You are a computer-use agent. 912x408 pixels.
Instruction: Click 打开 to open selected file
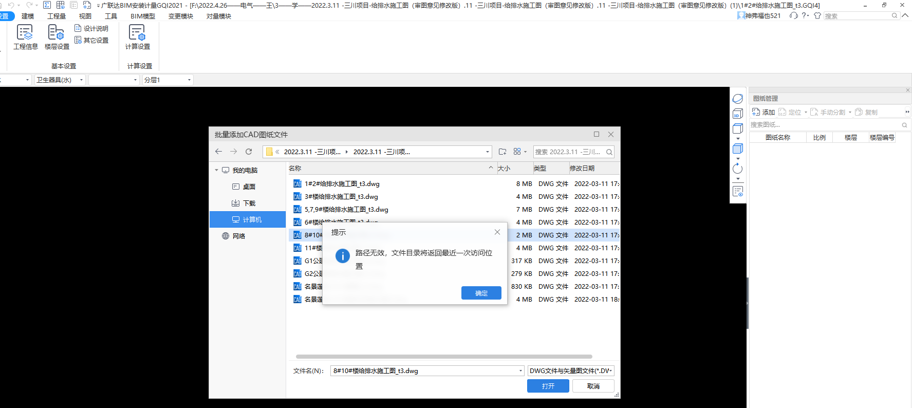548,386
